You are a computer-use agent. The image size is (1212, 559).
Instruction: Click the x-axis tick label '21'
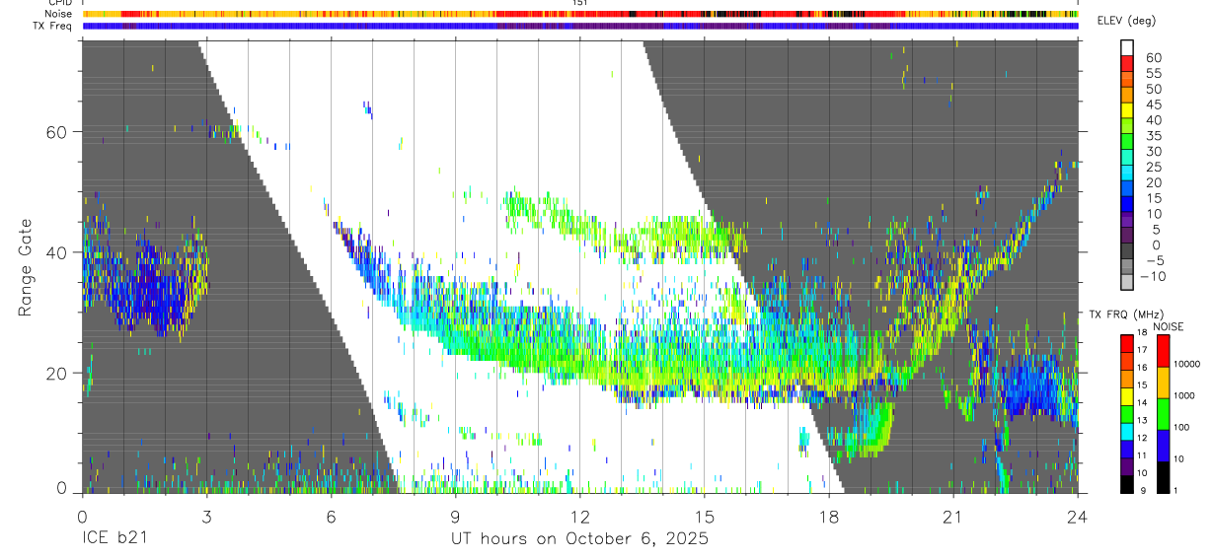[952, 517]
